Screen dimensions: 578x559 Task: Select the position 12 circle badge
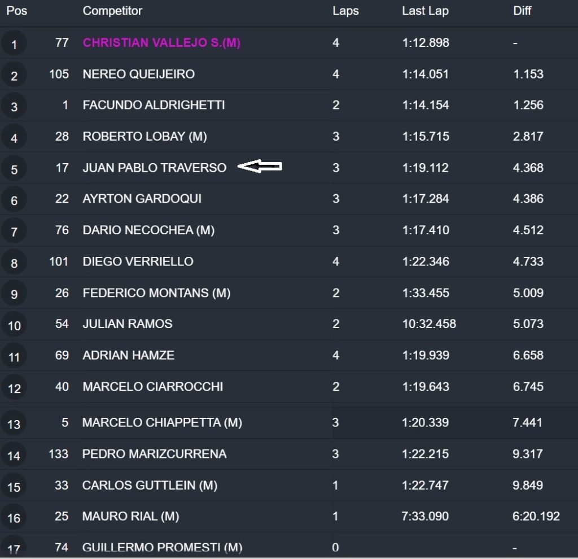pyautogui.click(x=14, y=388)
